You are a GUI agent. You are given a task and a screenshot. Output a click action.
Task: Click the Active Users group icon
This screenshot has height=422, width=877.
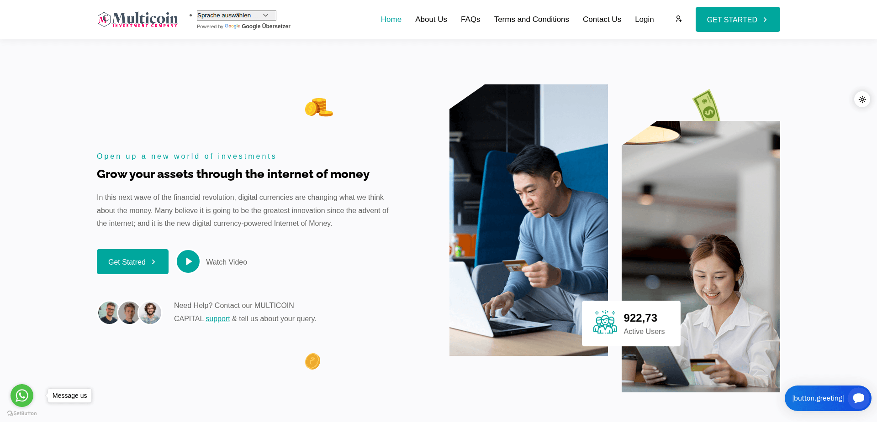coord(605,322)
